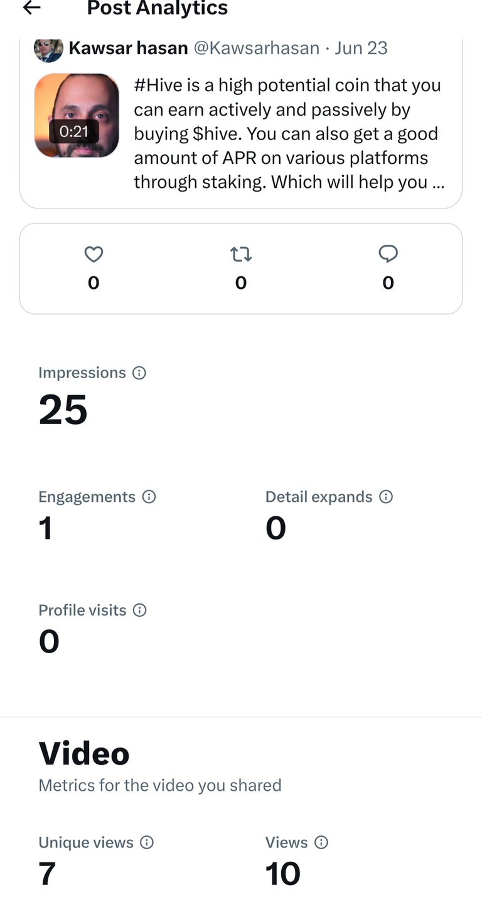Open the video thumbnail showing 0:21
482x912 pixels.
77,116
